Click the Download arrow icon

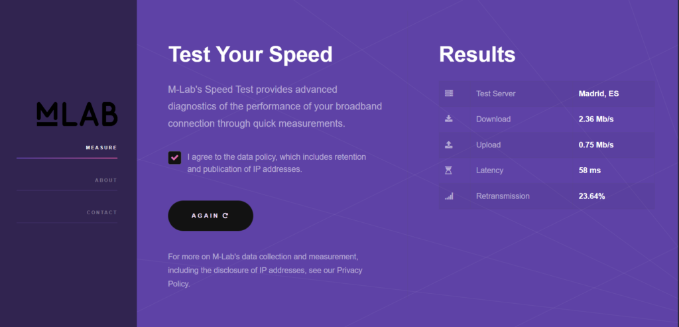click(449, 119)
